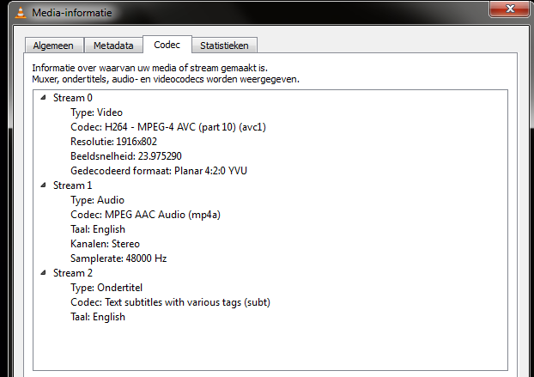
Task: Click the Beeldsnelheid 23.975290 entry
Action: 125,156
